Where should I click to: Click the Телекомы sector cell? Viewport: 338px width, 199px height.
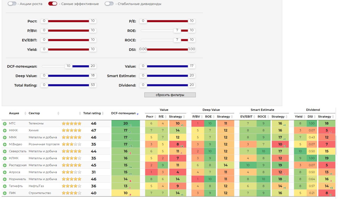pos(36,123)
